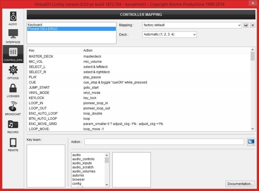Click the pioneer_loop_in action cell

(96, 103)
